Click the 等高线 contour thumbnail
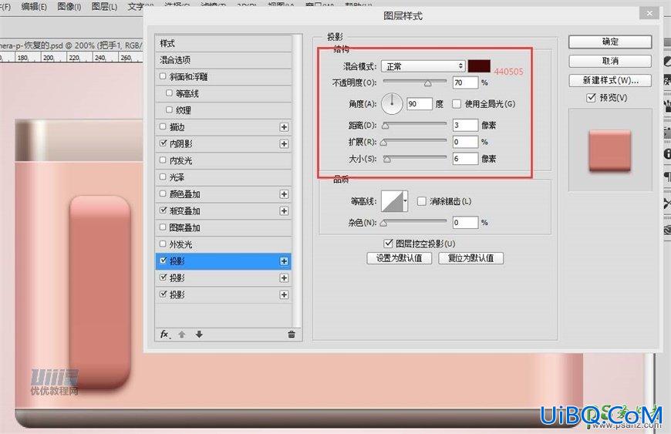This screenshot has width=671, height=434. click(392, 201)
